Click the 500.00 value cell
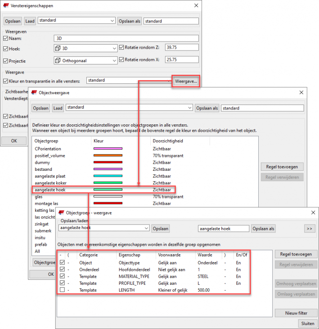 [x=203, y=290]
